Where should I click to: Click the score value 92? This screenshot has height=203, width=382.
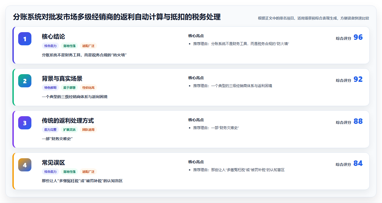pyautogui.click(x=358, y=79)
